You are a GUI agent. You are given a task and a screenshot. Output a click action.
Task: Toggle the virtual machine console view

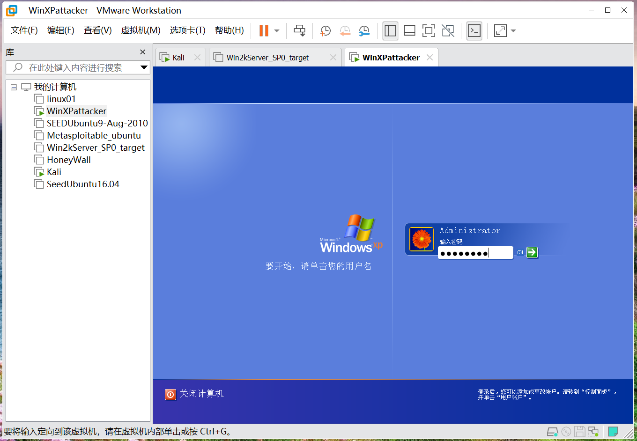474,30
